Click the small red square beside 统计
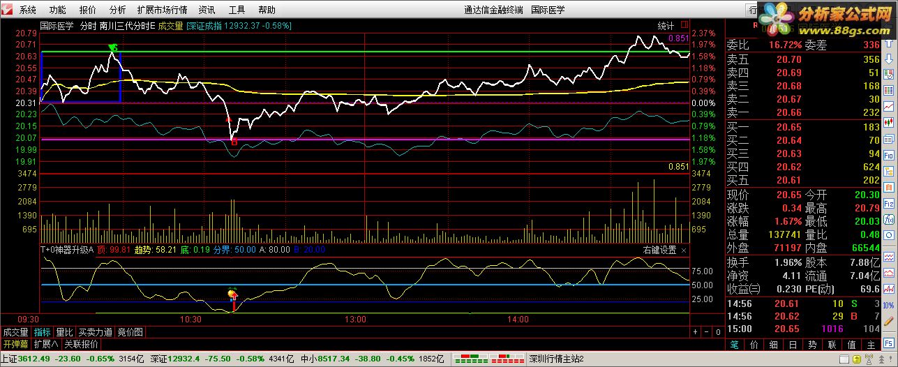 [x=684, y=24]
